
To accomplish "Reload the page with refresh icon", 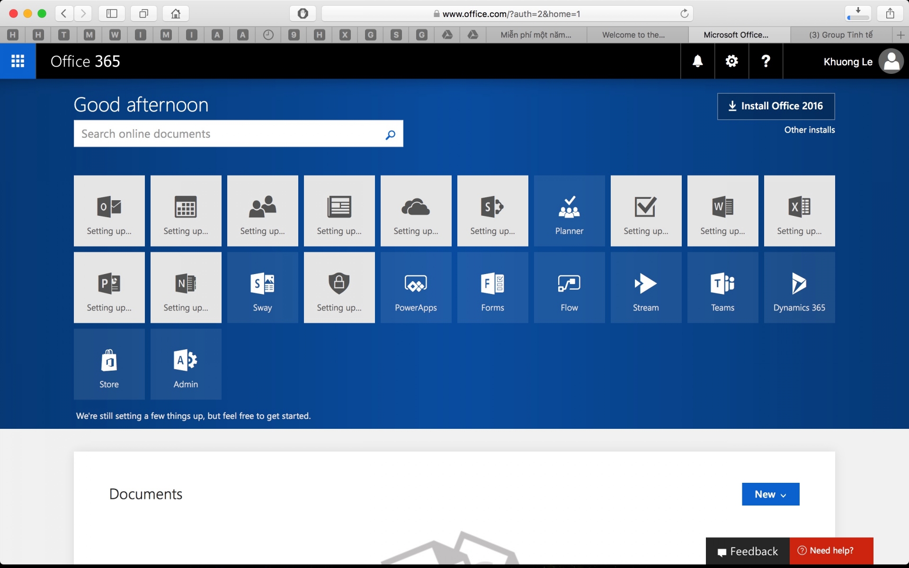I will point(684,14).
